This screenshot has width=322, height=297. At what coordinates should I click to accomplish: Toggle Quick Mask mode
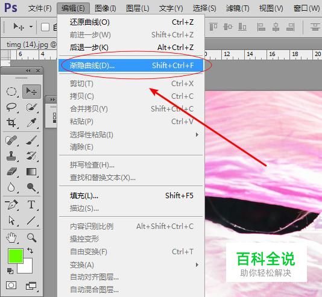click(11, 286)
